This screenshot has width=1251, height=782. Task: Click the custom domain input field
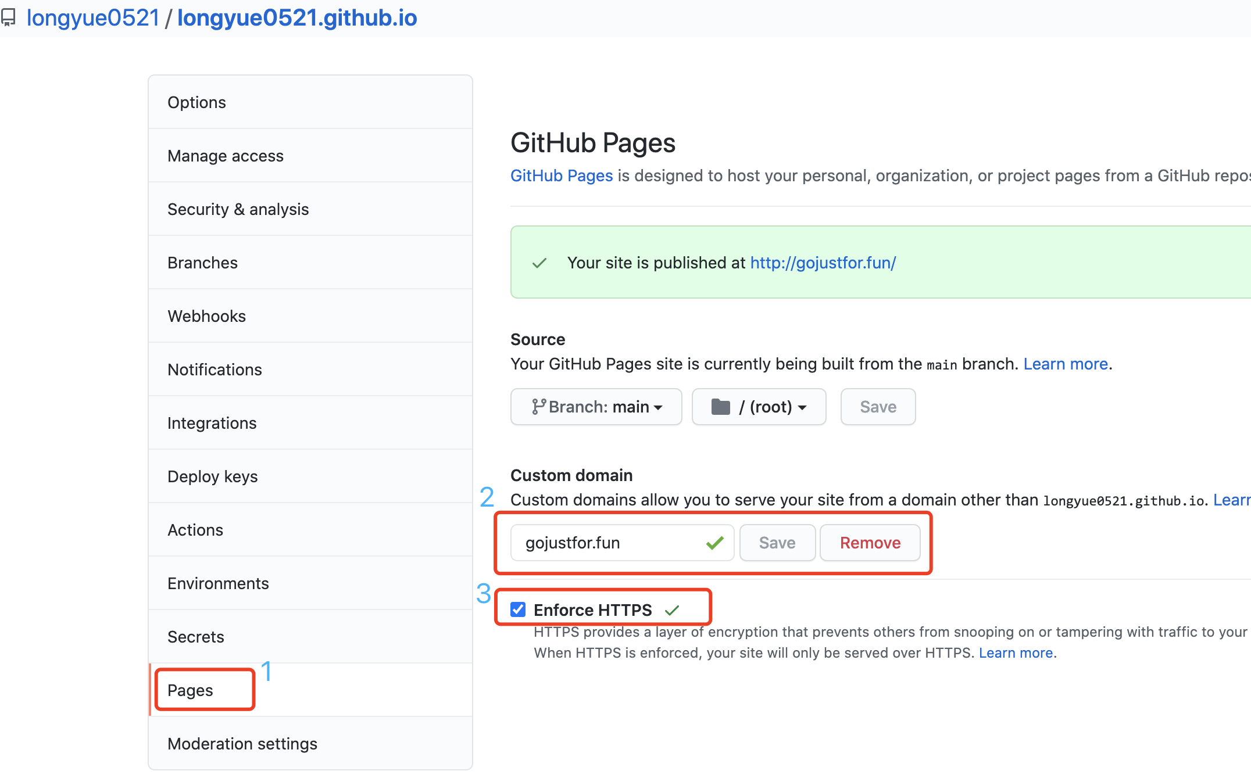click(622, 543)
